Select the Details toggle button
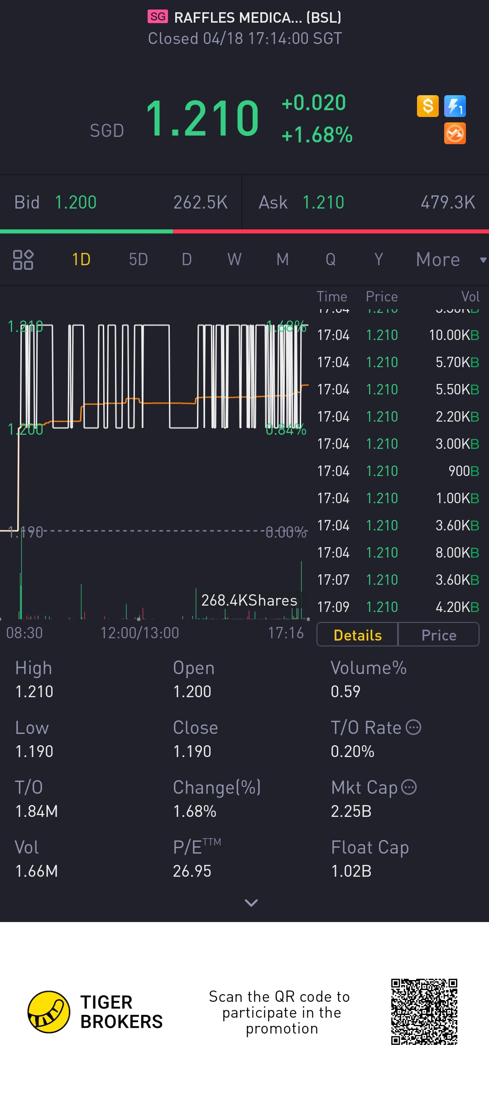The width and height of the screenshot is (489, 1102). (x=357, y=635)
